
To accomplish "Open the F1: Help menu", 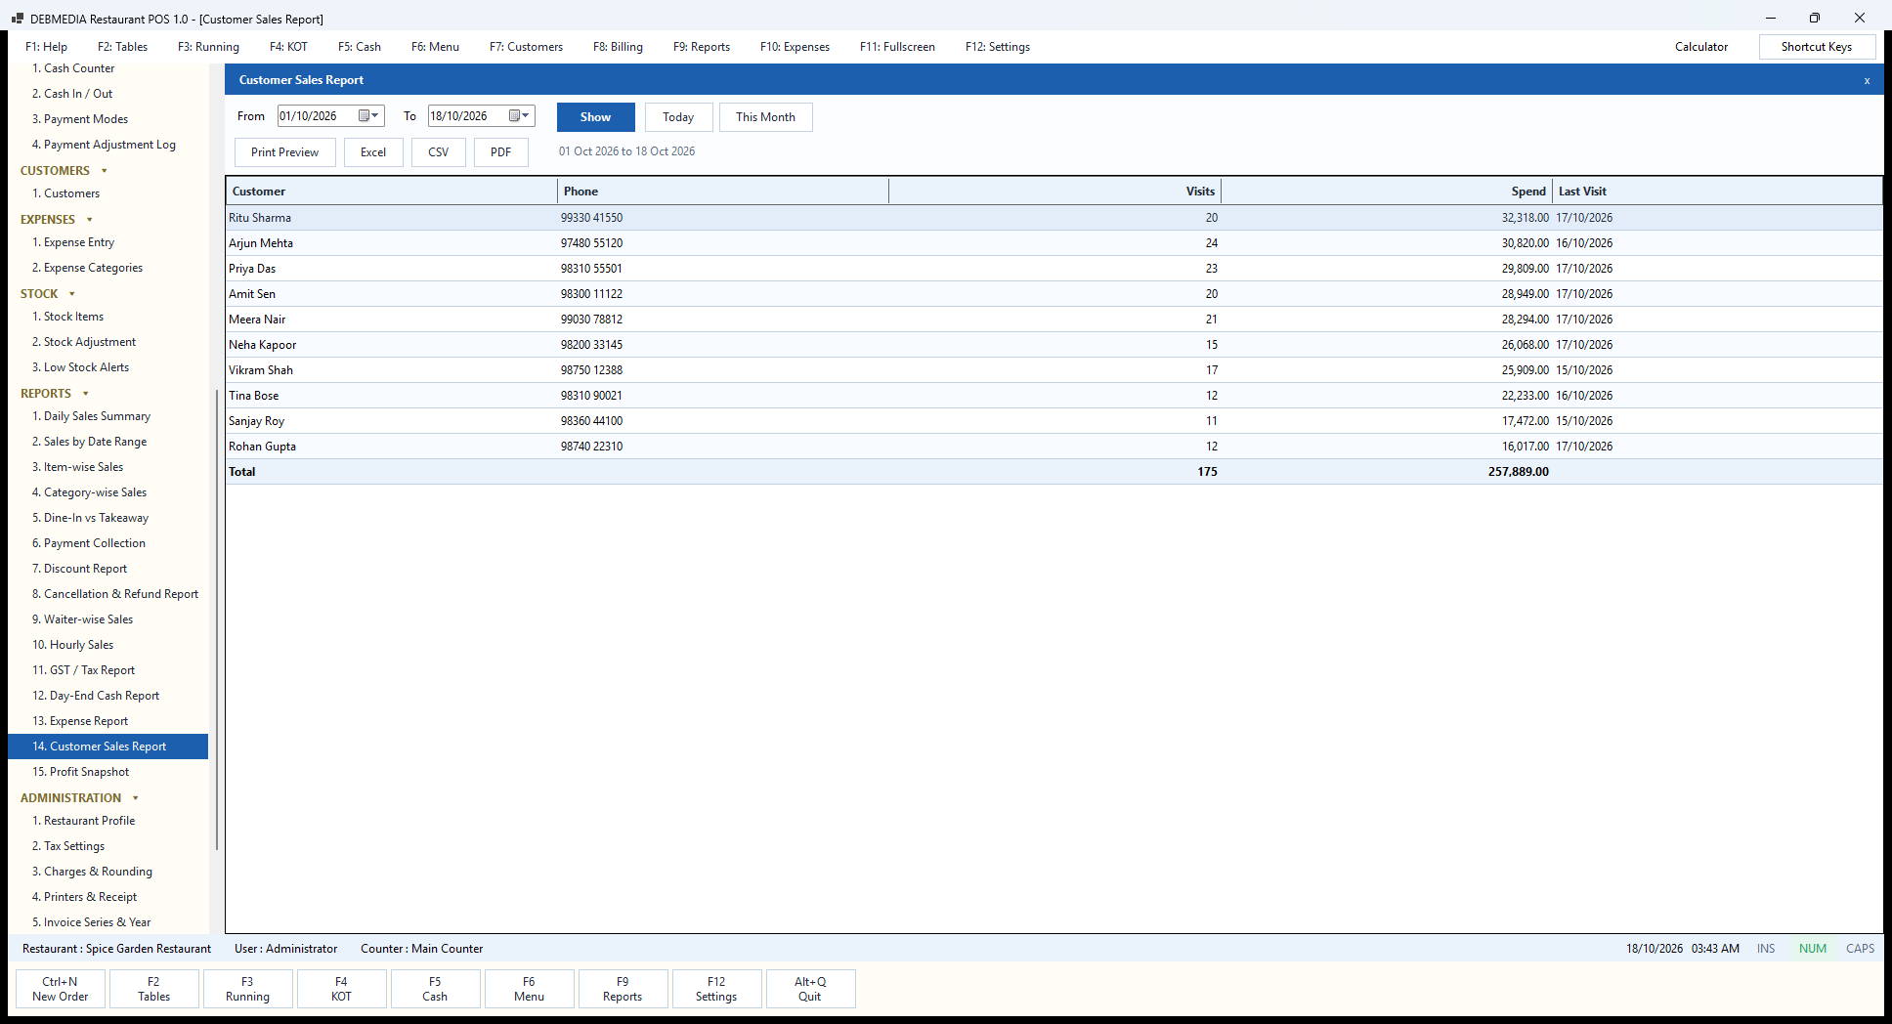I will (x=46, y=47).
